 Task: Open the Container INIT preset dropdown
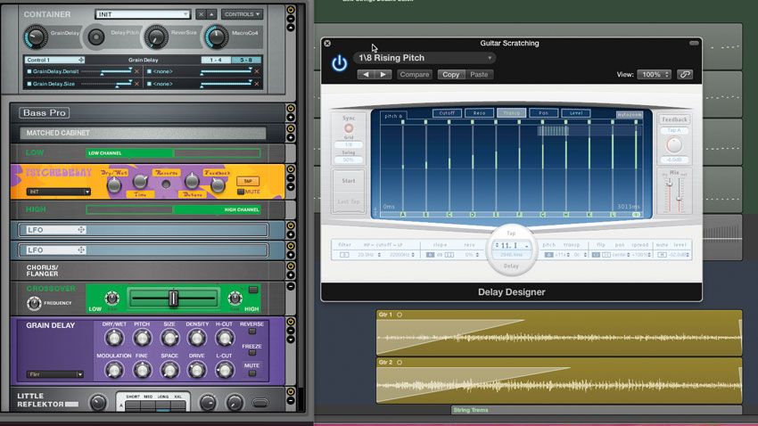144,14
